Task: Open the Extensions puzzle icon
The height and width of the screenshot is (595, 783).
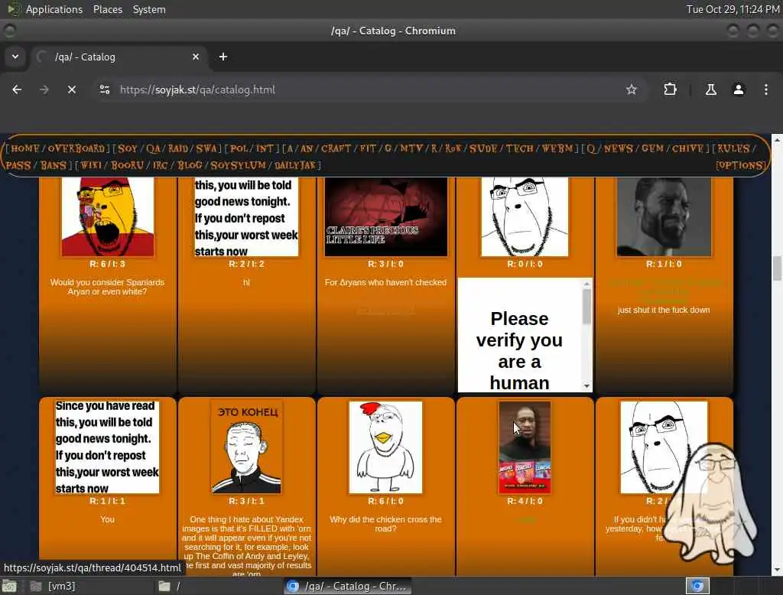Action: (x=670, y=89)
